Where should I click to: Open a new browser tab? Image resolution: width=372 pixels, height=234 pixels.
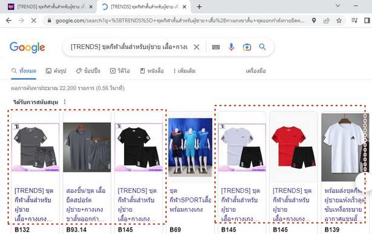[x=199, y=7]
